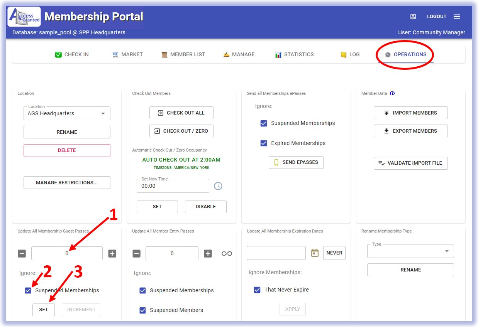478x327 pixels.
Task: Uncheck Expired Memberships under Send ePasses
Action: click(264, 143)
